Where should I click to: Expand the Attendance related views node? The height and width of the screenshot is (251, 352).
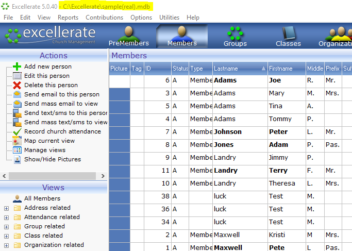coord(7,217)
